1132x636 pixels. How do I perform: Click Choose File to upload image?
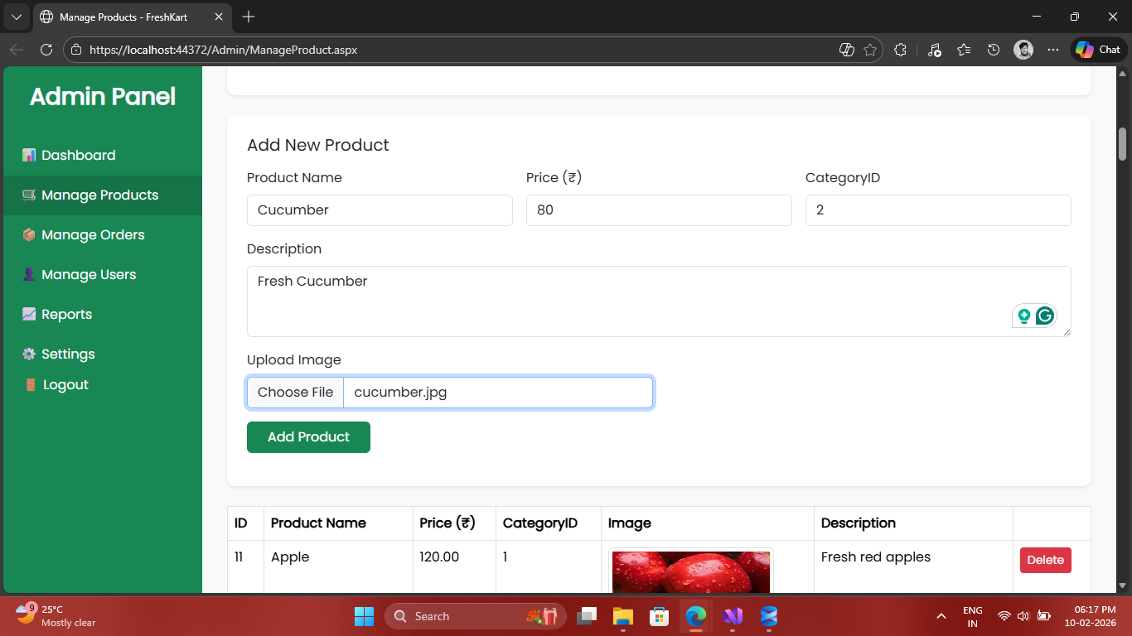pos(295,393)
